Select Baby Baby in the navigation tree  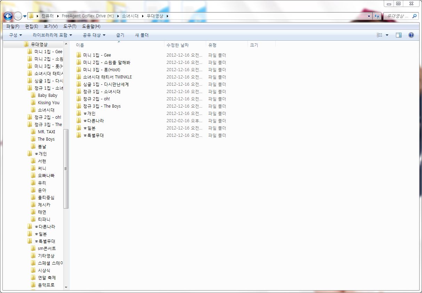click(48, 95)
